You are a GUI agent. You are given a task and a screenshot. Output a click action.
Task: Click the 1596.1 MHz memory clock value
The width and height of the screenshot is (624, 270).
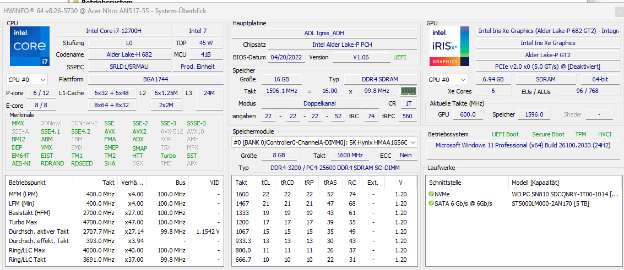click(x=281, y=91)
